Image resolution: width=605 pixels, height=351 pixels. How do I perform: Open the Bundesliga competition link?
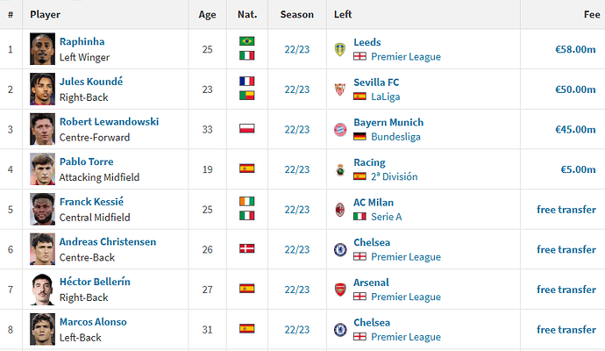tap(395, 137)
